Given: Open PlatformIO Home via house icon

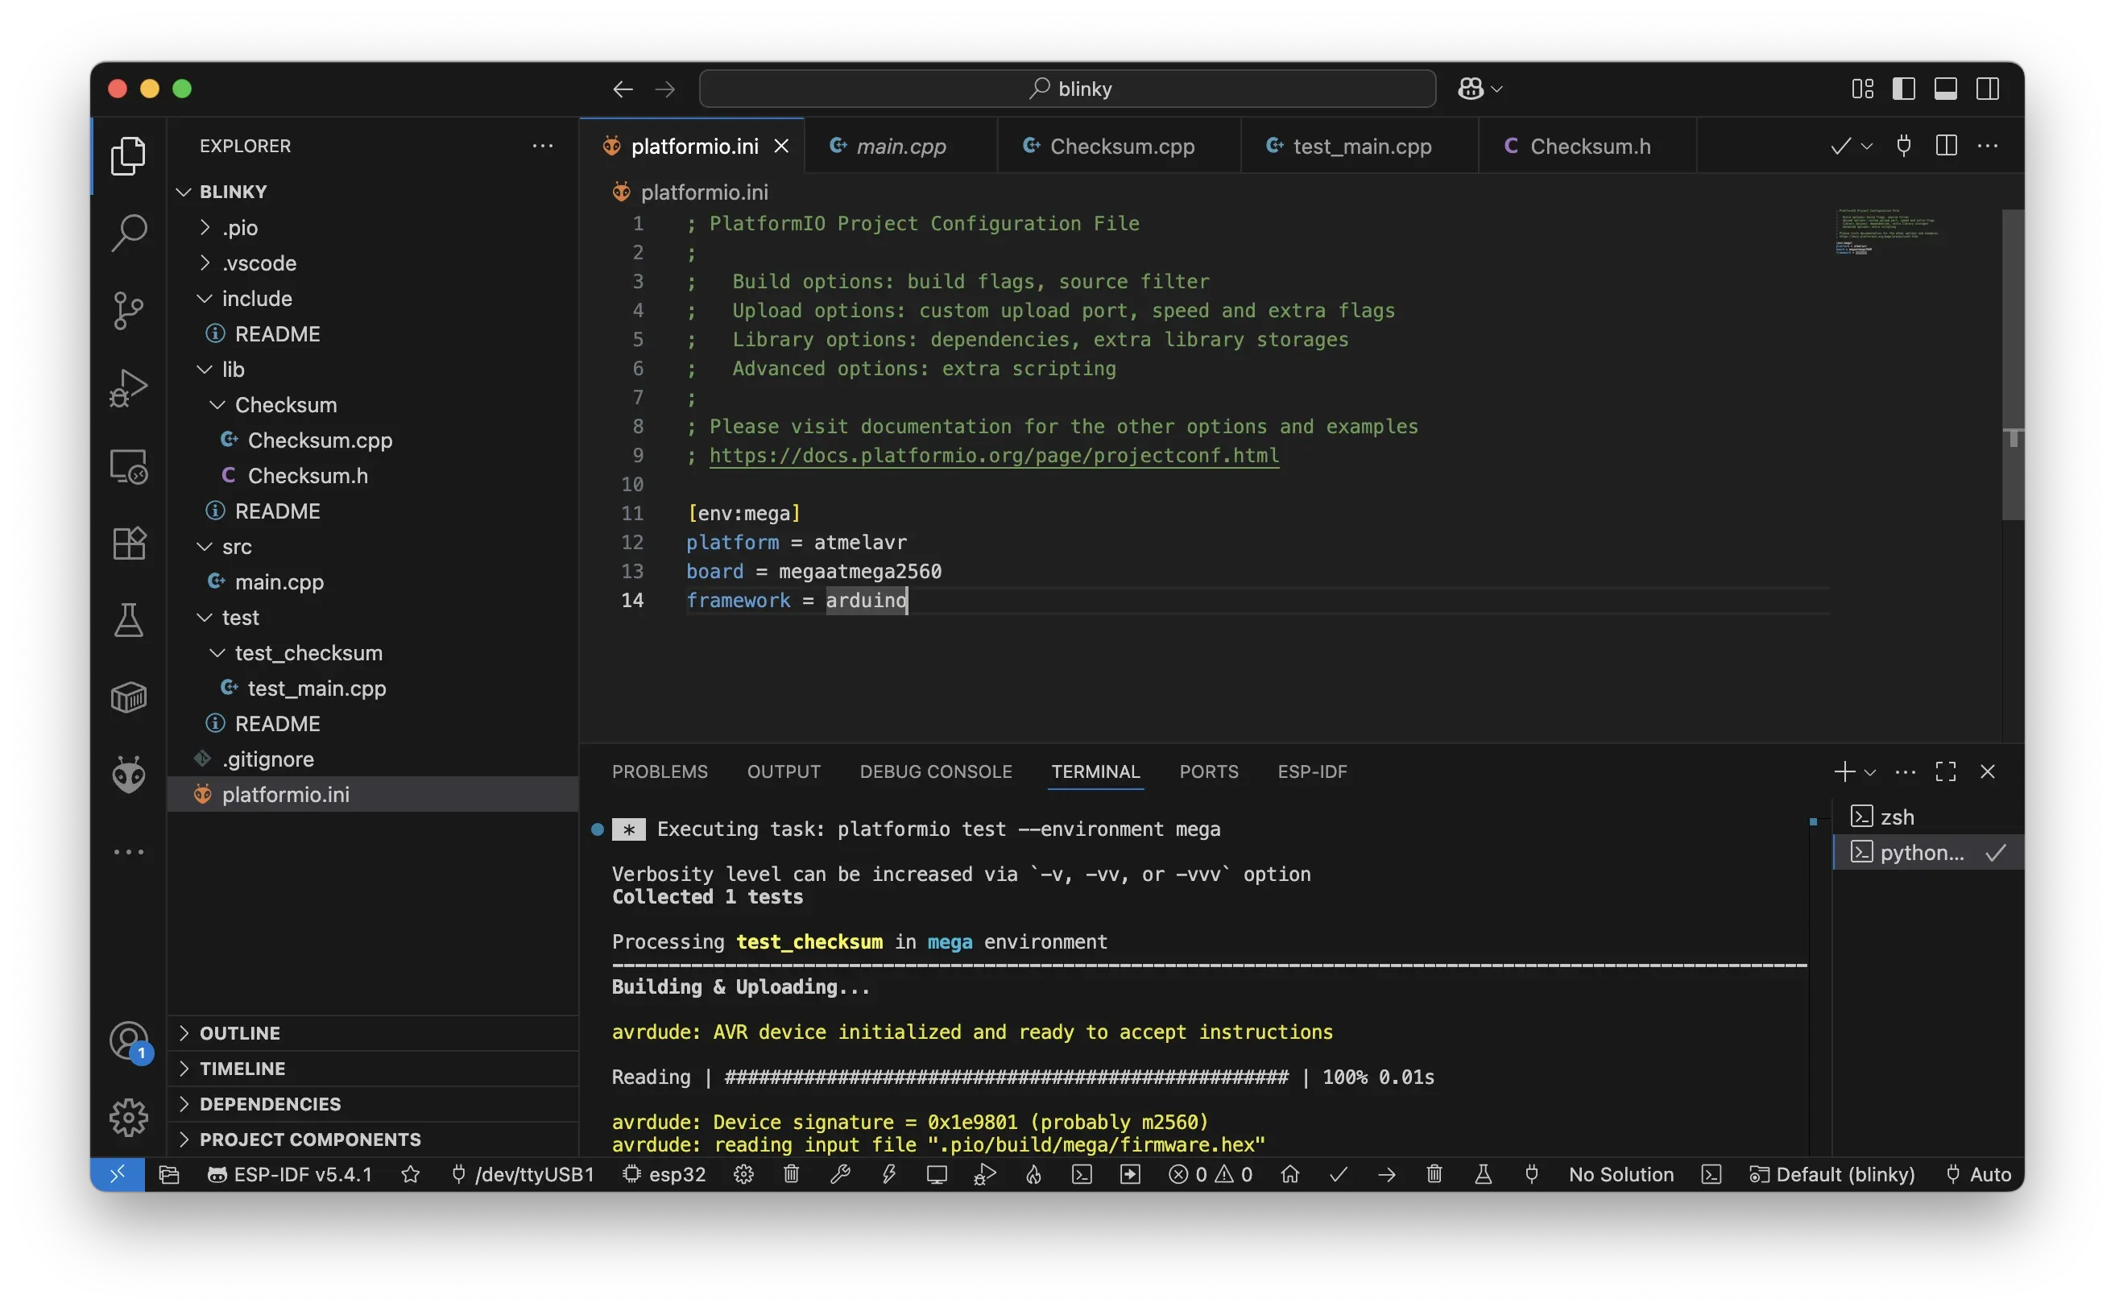Looking at the screenshot, I should coord(1289,1174).
